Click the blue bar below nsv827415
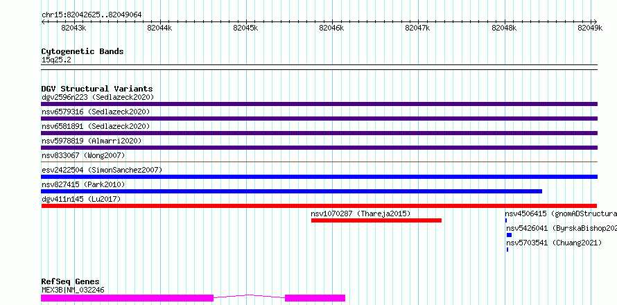 (x=292, y=191)
